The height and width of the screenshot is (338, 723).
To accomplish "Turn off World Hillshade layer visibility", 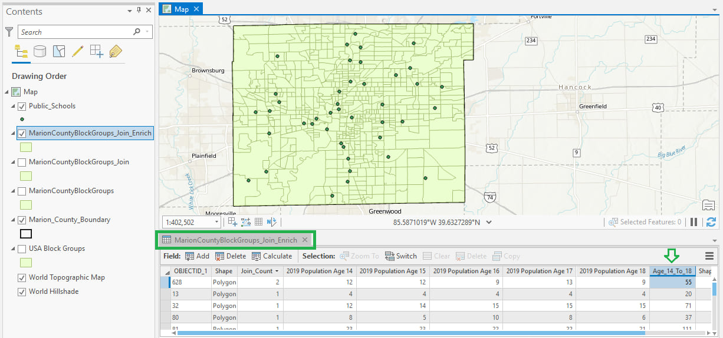I will pos(22,292).
